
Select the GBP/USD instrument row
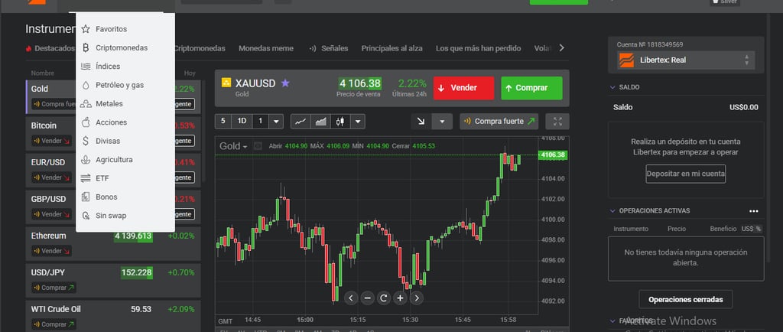(113, 207)
